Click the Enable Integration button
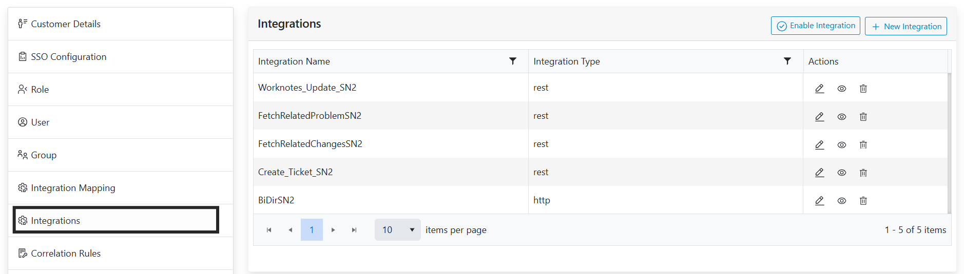The width and height of the screenshot is (964, 274). click(815, 26)
